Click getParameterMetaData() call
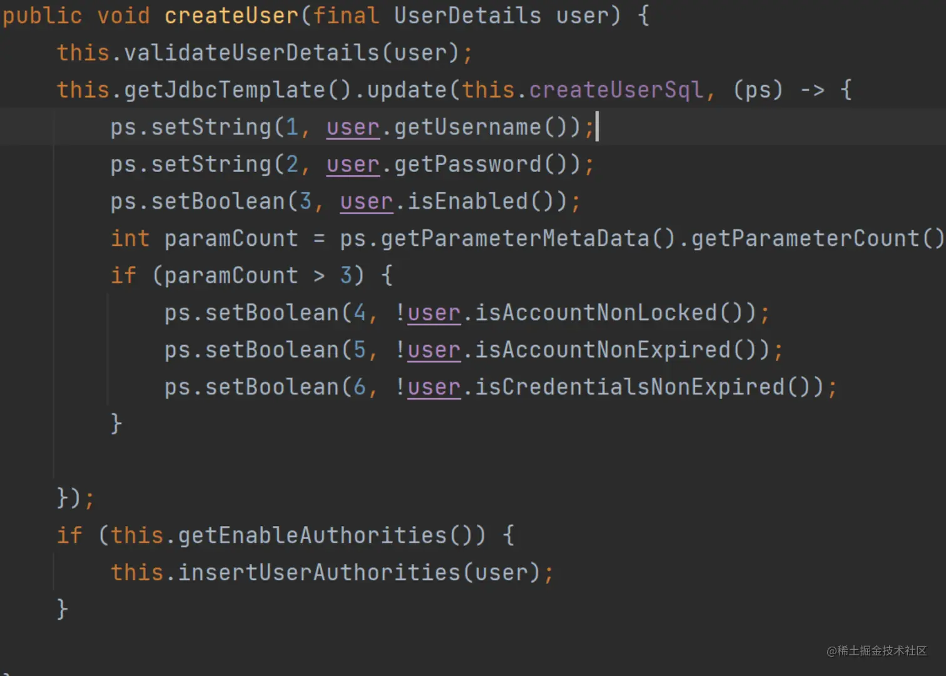The height and width of the screenshot is (676, 946). click(528, 238)
